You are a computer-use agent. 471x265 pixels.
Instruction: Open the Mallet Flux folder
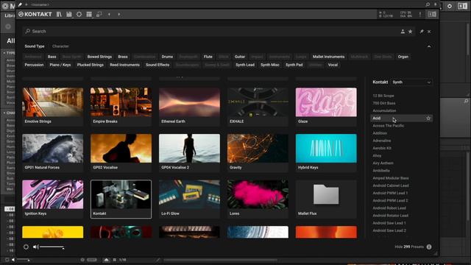(326, 199)
